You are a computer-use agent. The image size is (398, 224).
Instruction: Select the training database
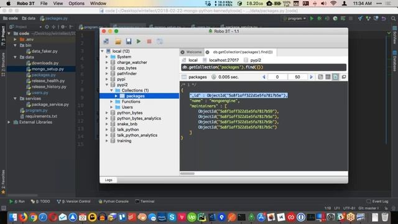124,141
